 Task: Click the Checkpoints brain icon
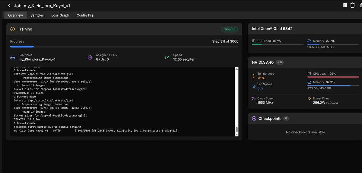pos(254,119)
